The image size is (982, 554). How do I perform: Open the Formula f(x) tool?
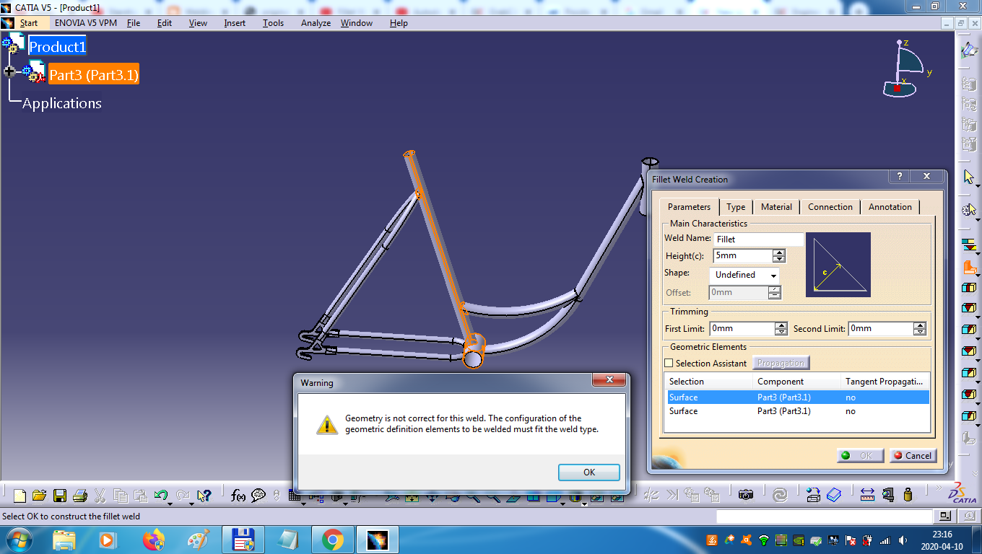238,496
